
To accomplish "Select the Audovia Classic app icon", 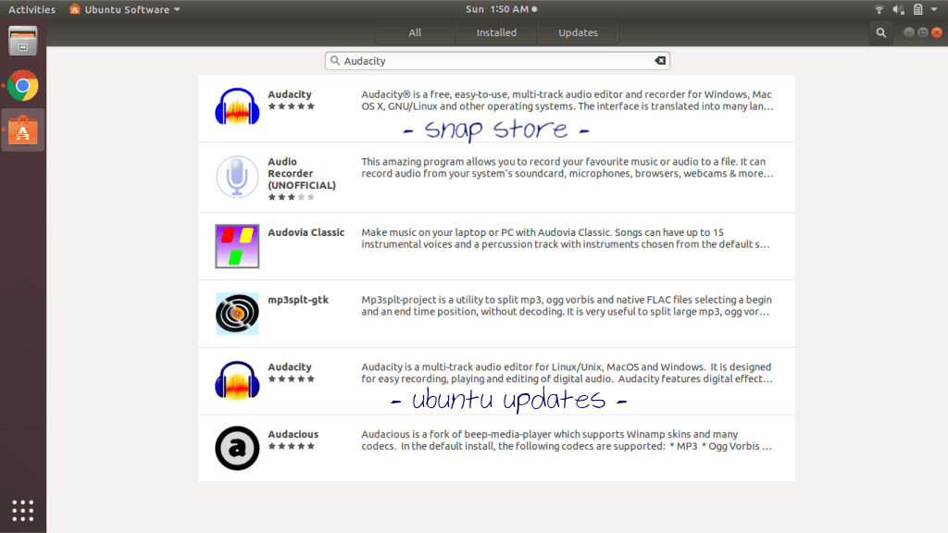I will tap(237, 245).
